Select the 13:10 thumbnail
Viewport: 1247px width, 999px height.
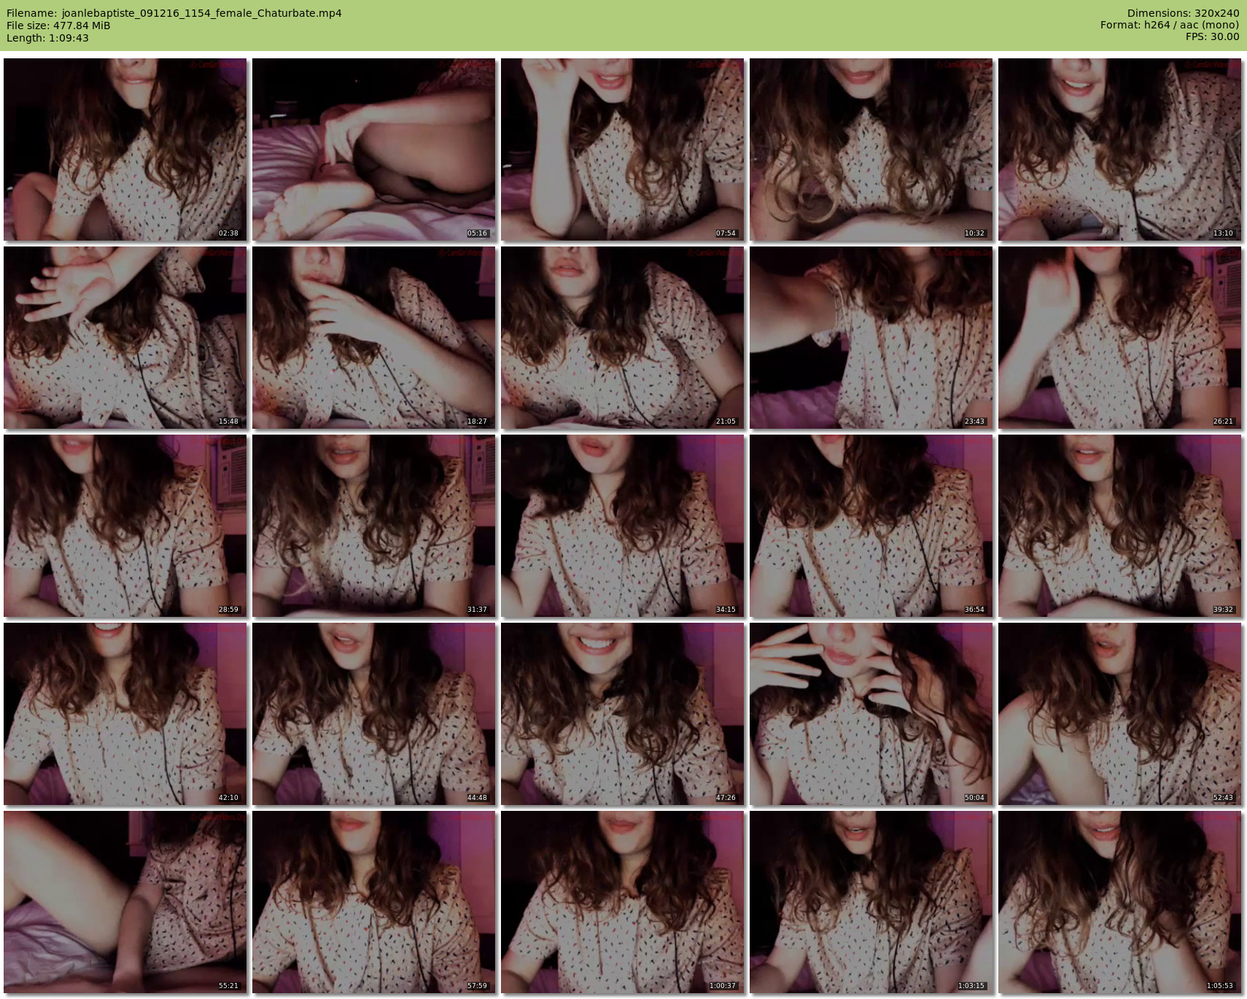[1120, 149]
